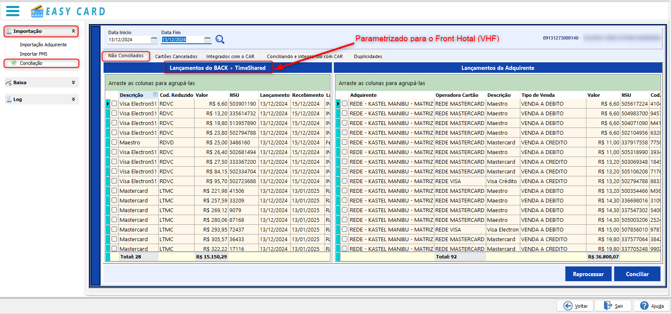Click the Descrição column filter icon
The image size is (671, 314).
click(x=155, y=95)
